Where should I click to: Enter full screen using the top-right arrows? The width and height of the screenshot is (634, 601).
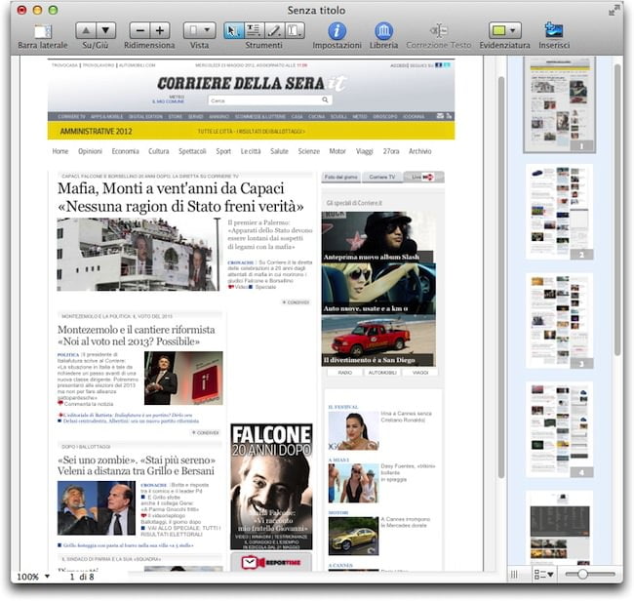(x=614, y=9)
